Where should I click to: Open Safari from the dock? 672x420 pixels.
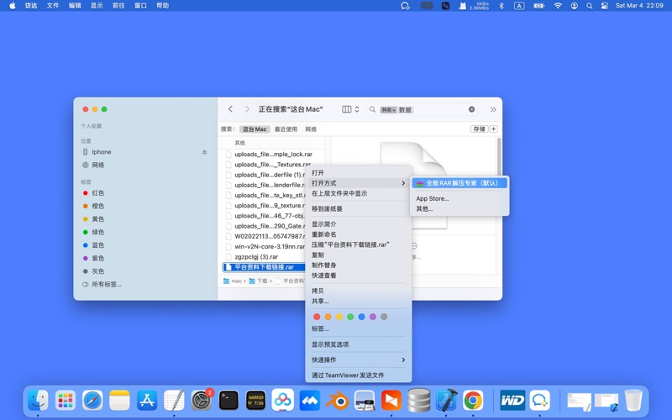[x=92, y=401]
